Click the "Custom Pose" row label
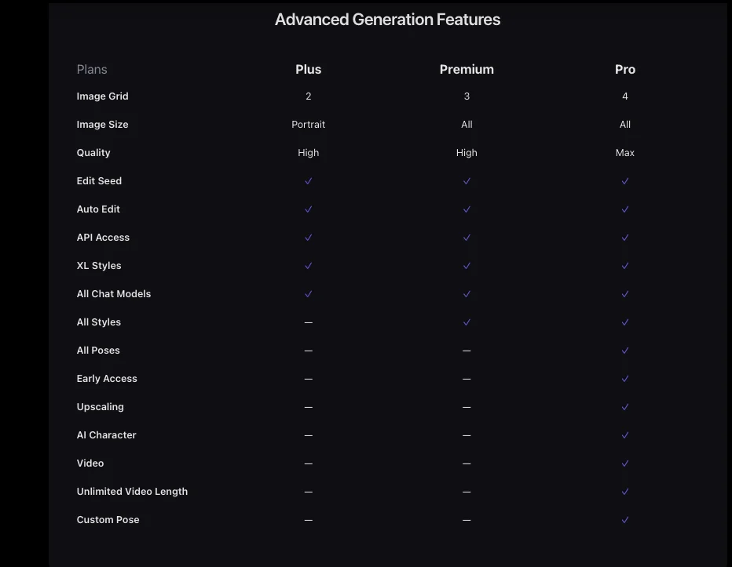732x567 pixels. click(108, 520)
